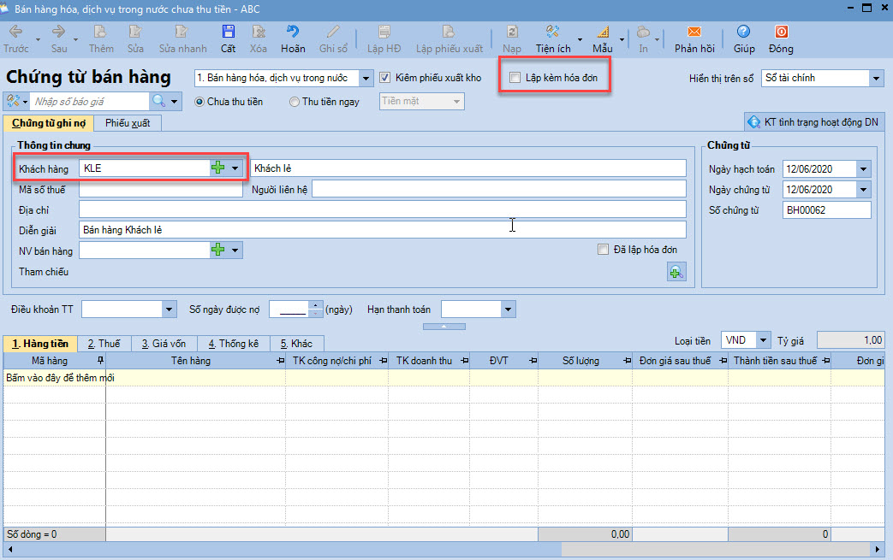
Task: Click the Ghi sổ pen icon
Action: (x=333, y=32)
